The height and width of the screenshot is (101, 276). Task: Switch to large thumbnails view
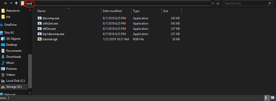272,98
